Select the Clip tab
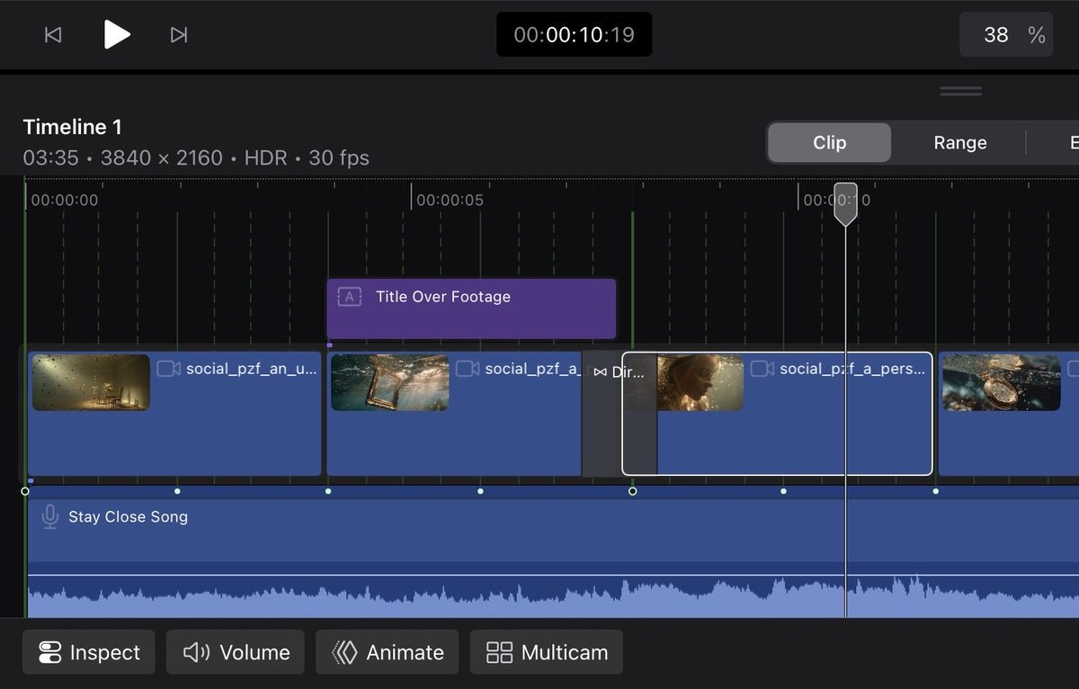 [827, 142]
